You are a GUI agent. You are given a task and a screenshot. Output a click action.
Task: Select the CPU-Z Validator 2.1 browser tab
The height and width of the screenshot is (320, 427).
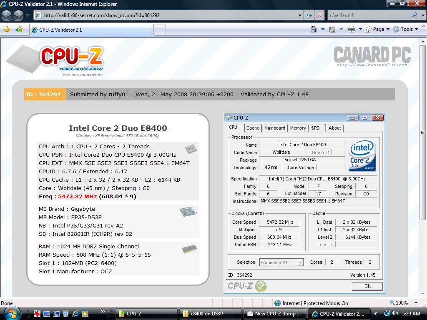pos(91,30)
